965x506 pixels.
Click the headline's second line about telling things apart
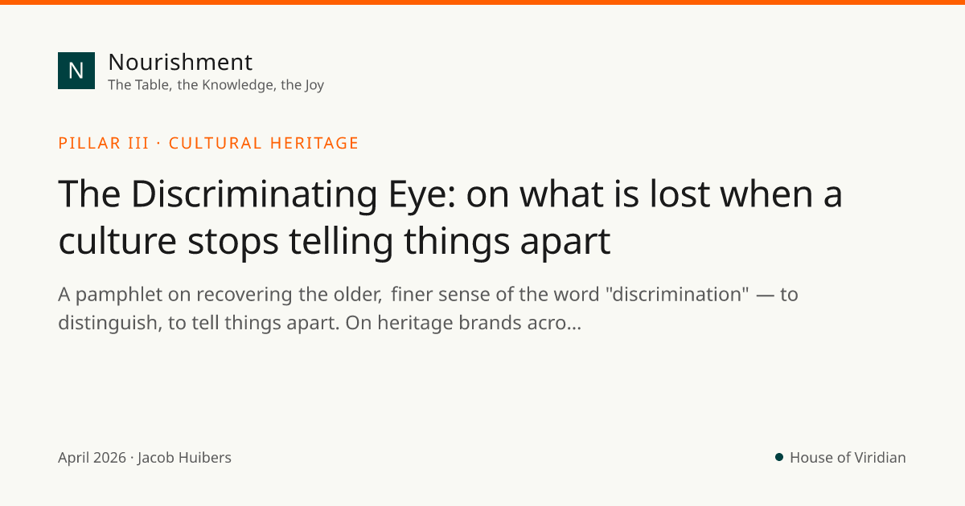coord(335,241)
